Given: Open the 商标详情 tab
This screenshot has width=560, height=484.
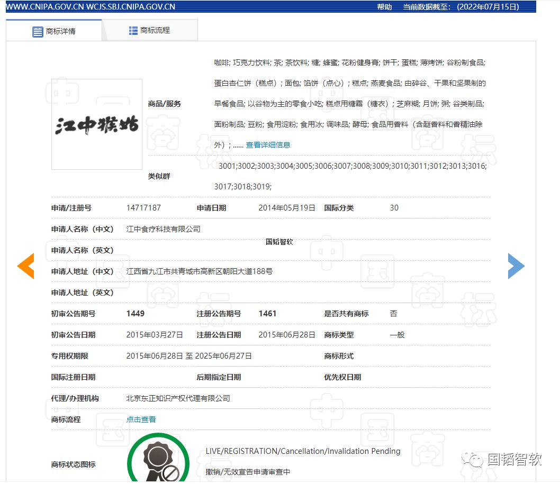Looking at the screenshot, I should 54,31.
